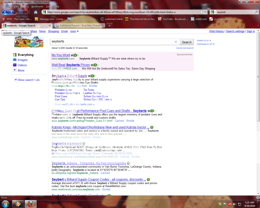Open the Images search filter
The image size is (260, 208).
[22, 60]
